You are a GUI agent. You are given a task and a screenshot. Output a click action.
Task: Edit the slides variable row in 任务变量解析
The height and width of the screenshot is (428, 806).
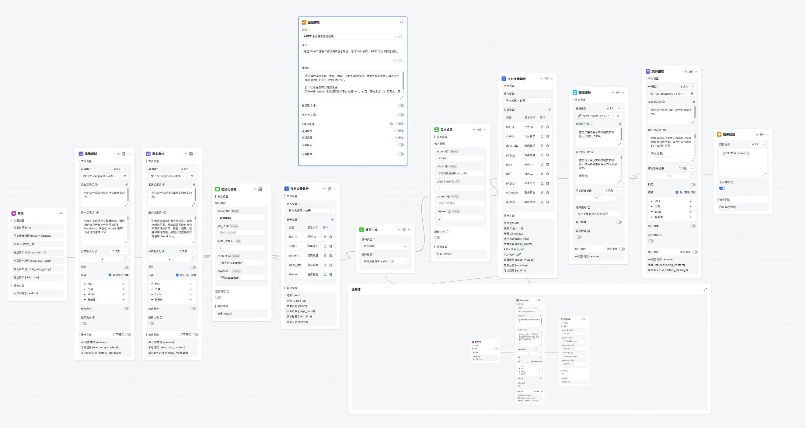[325, 246]
